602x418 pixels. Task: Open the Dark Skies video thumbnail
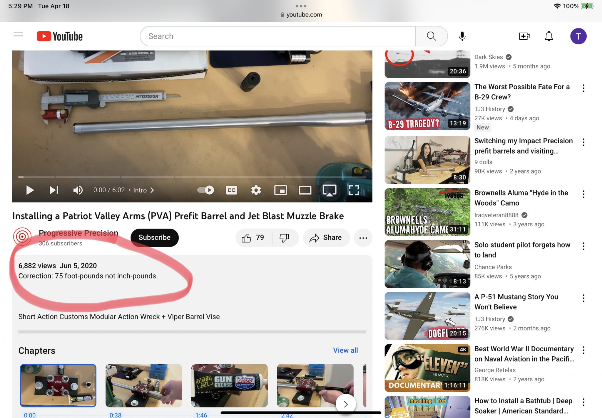tap(427, 64)
